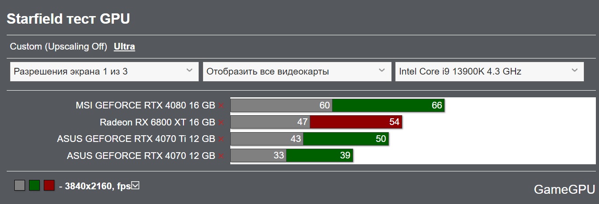Image resolution: width=599 pixels, height=204 pixels.
Task: Click the dark red legend color square
Action: click(x=49, y=185)
